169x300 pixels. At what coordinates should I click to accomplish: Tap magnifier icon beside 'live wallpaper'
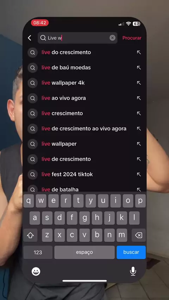point(33,144)
